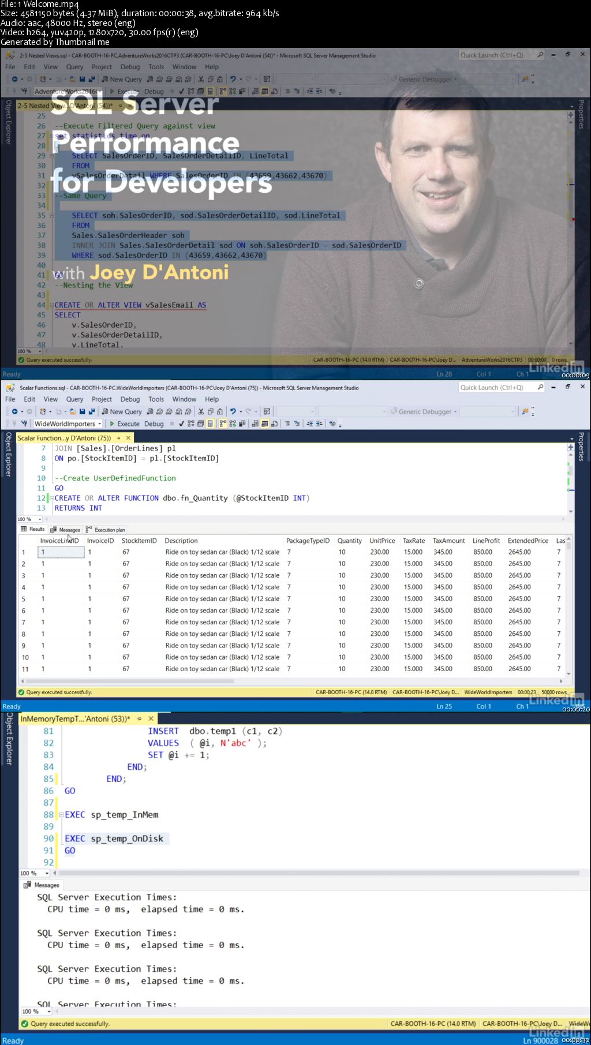This screenshot has width=591, height=1045.
Task: Toggle Include Live Query Statistics, Scalar Functions window
Action: (x=233, y=424)
